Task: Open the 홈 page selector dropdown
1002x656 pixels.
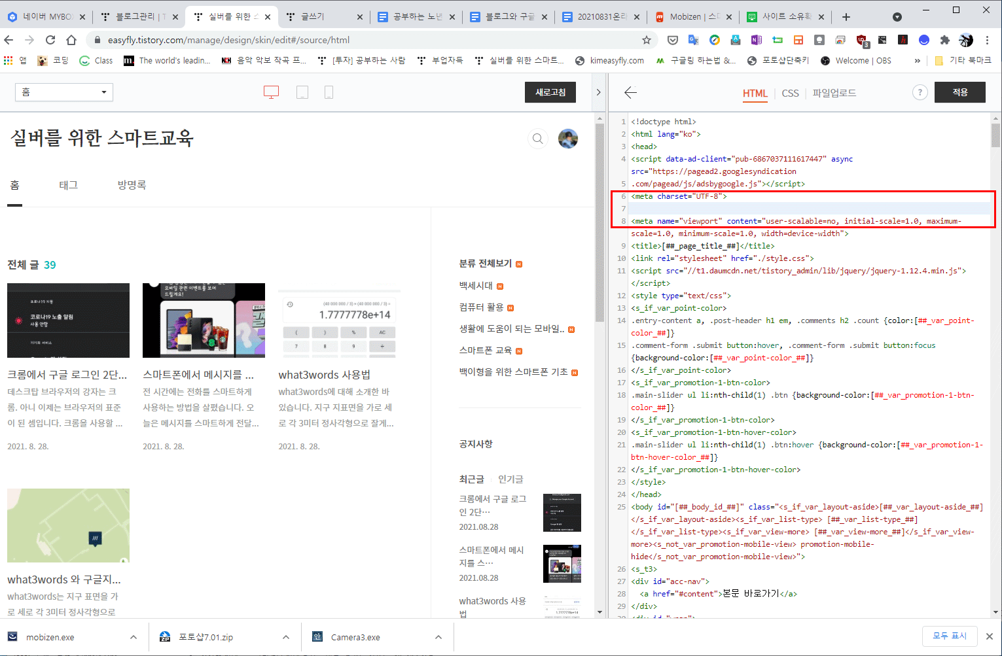Action: [x=64, y=92]
